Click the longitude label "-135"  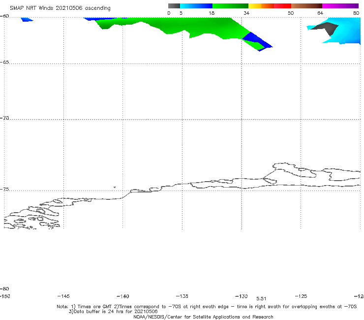(182, 296)
